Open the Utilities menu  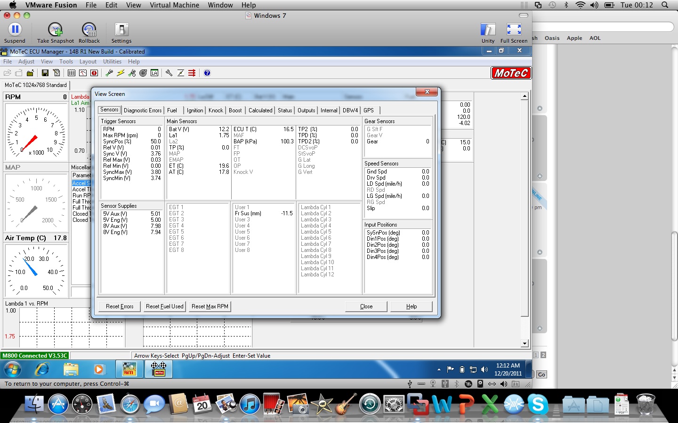tap(112, 62)
